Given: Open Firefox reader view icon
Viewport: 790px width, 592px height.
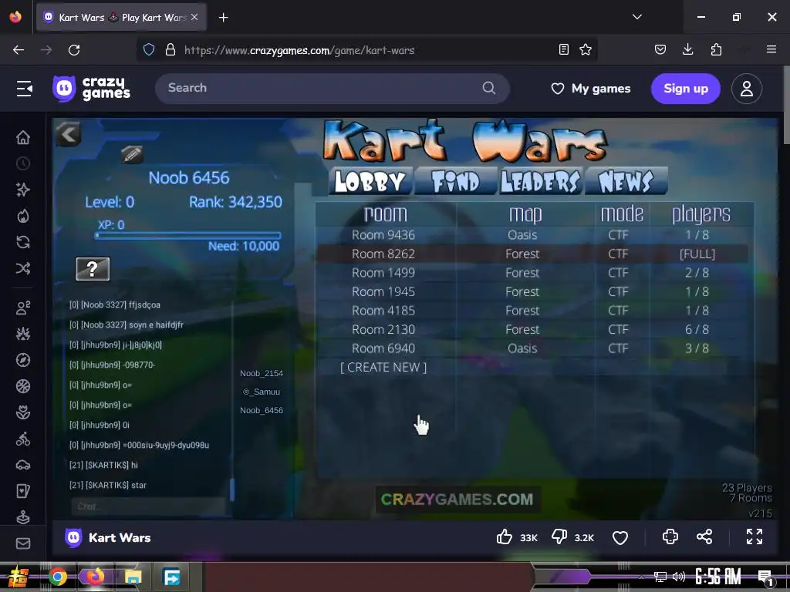Looking at the screenshot, I should click(x=564, y=49).
